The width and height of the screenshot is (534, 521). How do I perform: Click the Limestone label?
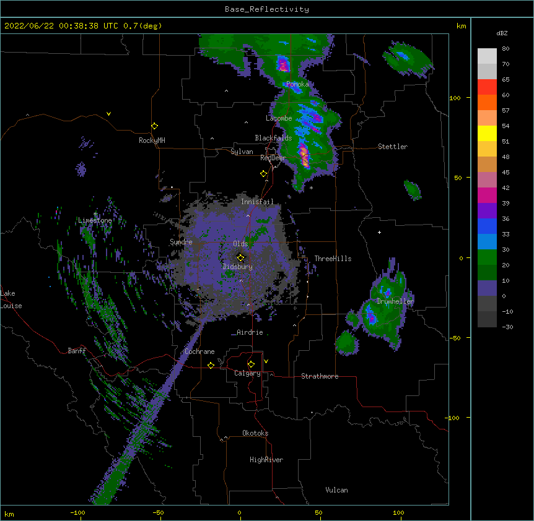click(x=95, y=220)
